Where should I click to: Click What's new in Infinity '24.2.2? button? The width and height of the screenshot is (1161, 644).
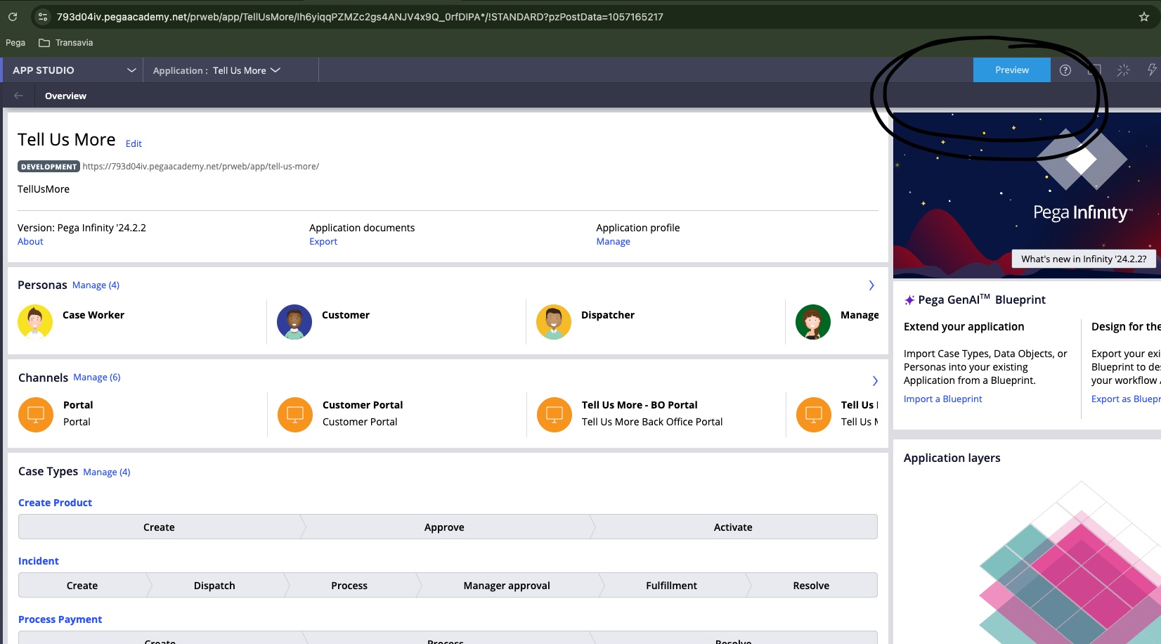[1084, 259]
